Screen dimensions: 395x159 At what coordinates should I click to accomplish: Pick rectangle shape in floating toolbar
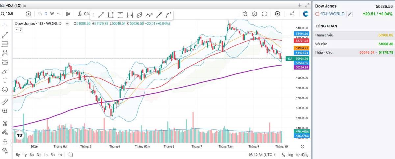111,15
